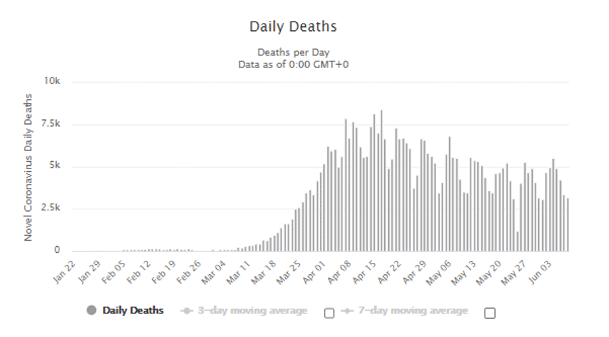Click the 3-day moving average line marker icon
Screen dimensions: 609x337
(x=187, y=311)
